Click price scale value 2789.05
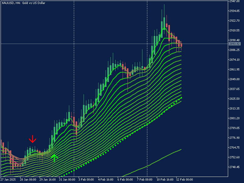244x183 pixels. [x=235, y=128]
